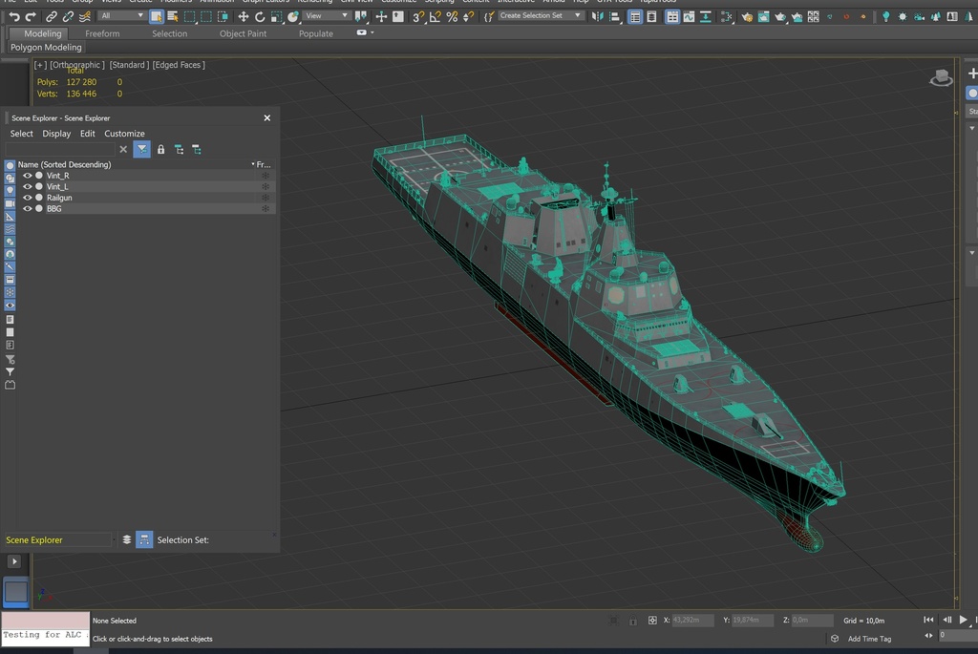Select the Move transform tool
The height and width of the screenshot is (654, 978).
243,16
